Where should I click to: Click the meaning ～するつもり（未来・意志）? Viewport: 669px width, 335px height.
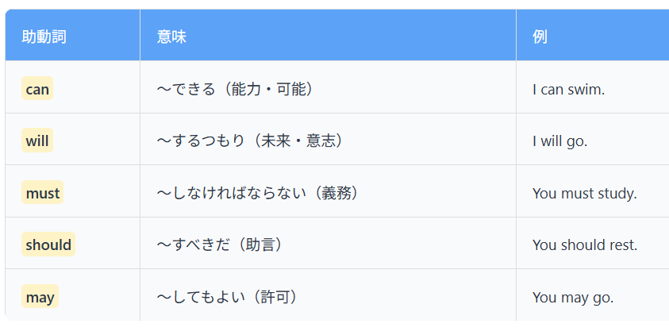251,141
